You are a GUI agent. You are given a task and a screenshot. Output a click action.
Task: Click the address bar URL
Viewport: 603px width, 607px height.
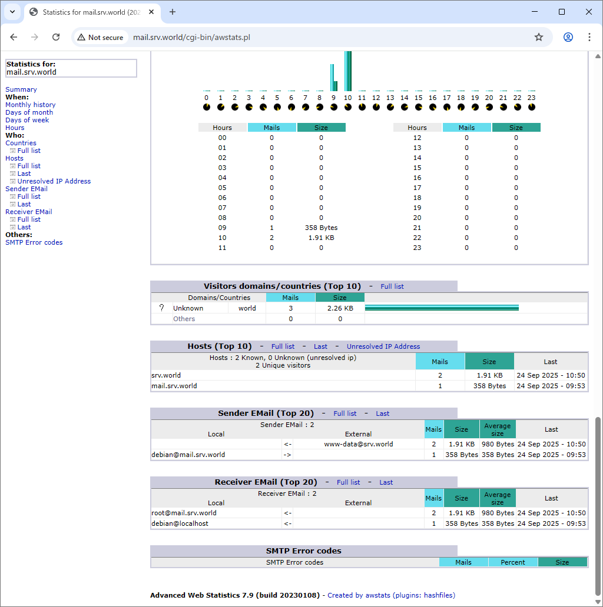pos(191,37)
